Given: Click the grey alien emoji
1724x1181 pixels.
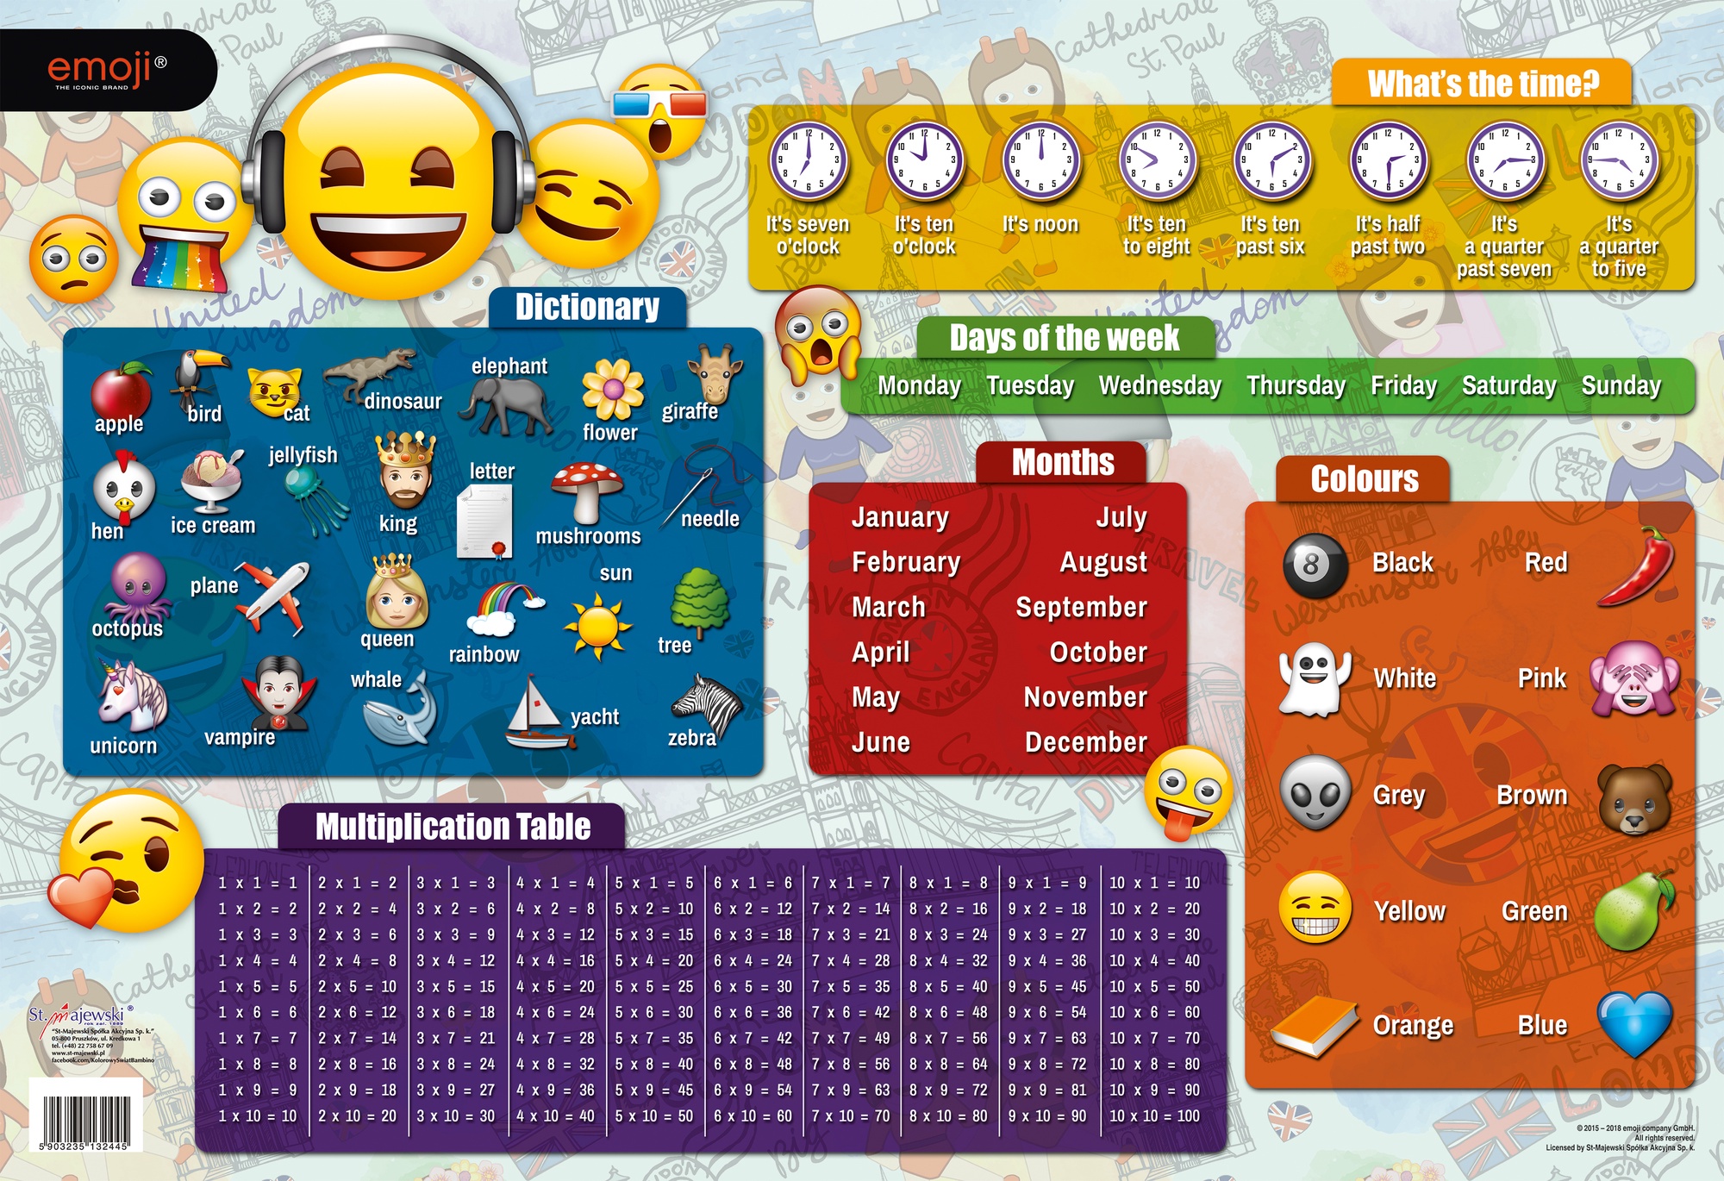Looking at the screenshot, I should point(1315,793).
